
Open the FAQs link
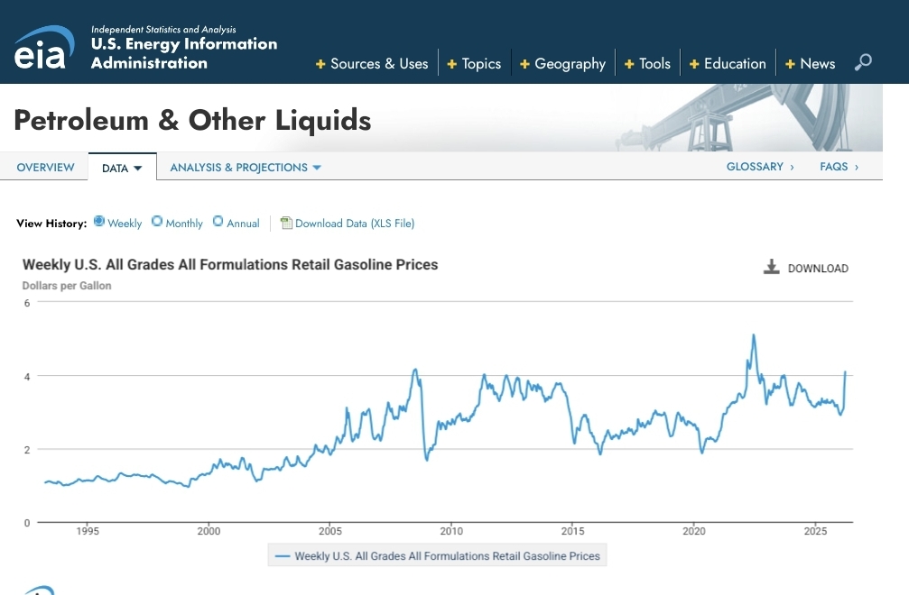839,167
